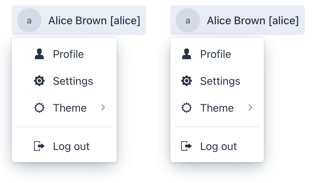Viewport: 316px width, 183px height.
Task: Click the Profile person icon in left menu
Action: tap(39, 54)
